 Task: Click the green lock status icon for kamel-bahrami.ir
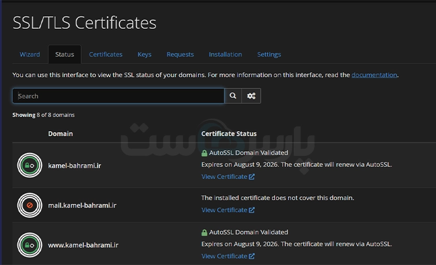tap(30, 165)
